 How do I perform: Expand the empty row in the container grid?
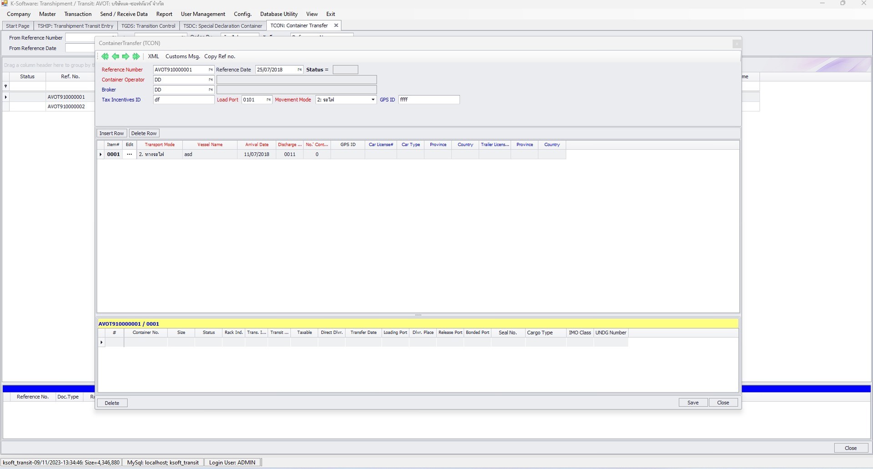click(x=101, y=342)
